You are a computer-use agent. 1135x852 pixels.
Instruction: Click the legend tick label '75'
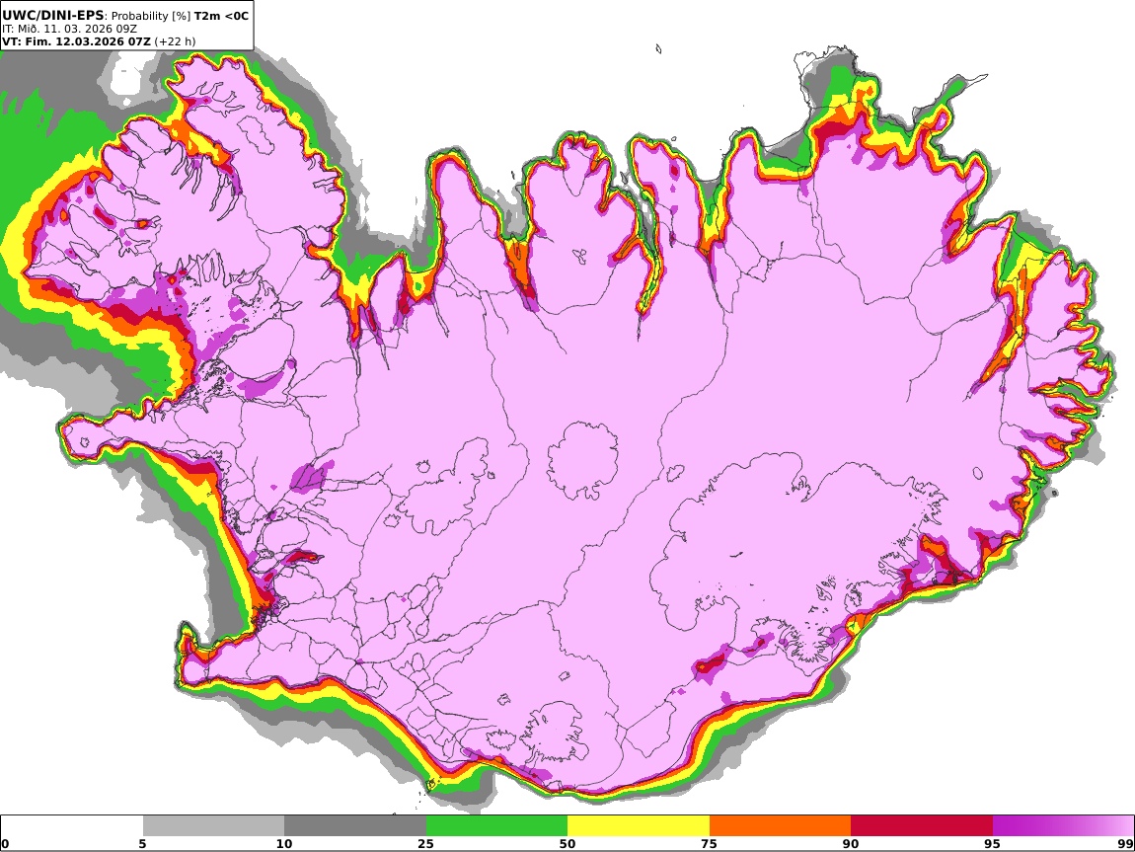click(x=710, y=844)
